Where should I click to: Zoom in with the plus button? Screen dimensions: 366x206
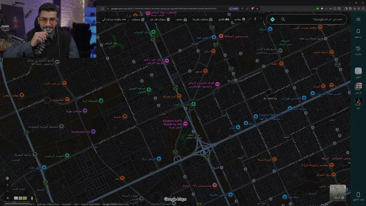click(7, 185)
